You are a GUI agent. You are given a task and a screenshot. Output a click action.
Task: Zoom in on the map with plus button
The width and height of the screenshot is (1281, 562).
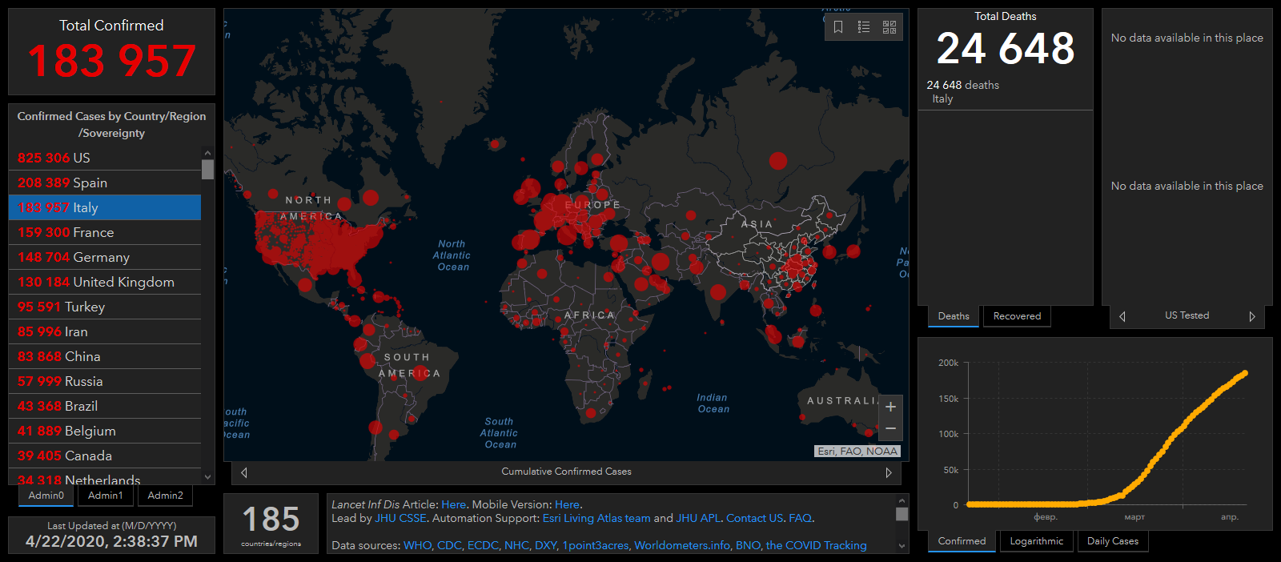(x=890, y=407)
